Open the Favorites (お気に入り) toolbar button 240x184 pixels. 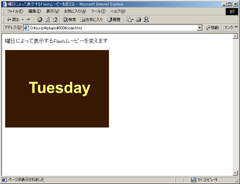pyautogui.click(x=91, y=19)
